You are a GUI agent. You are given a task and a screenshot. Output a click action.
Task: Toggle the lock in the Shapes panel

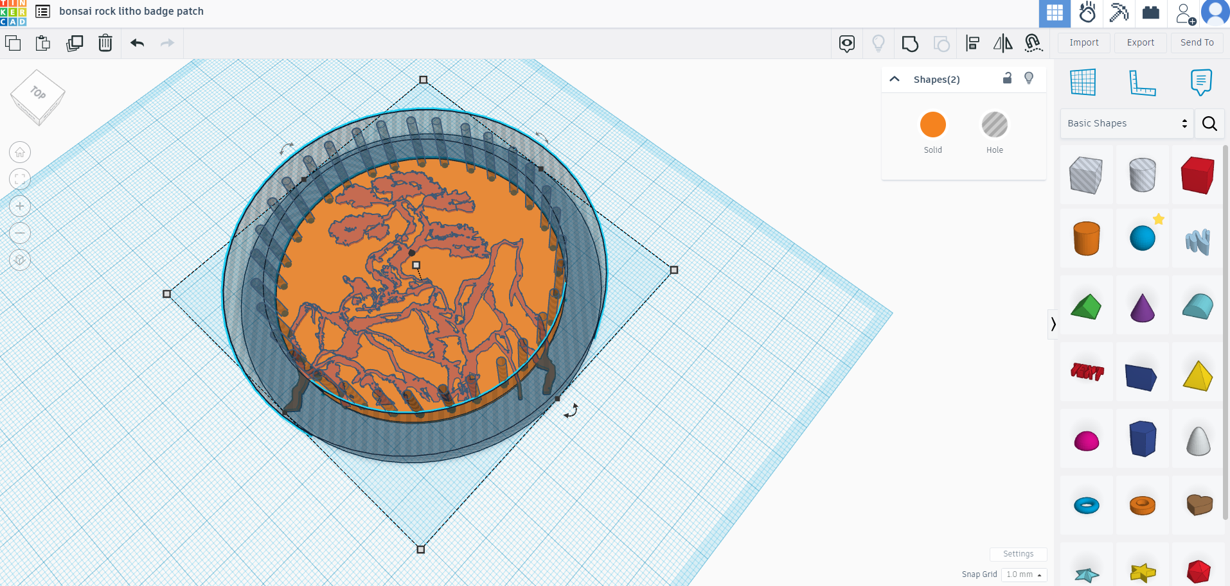click(x=1007, y=78)
